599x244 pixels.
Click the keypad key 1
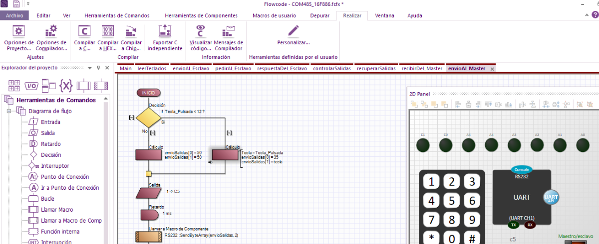432,181
